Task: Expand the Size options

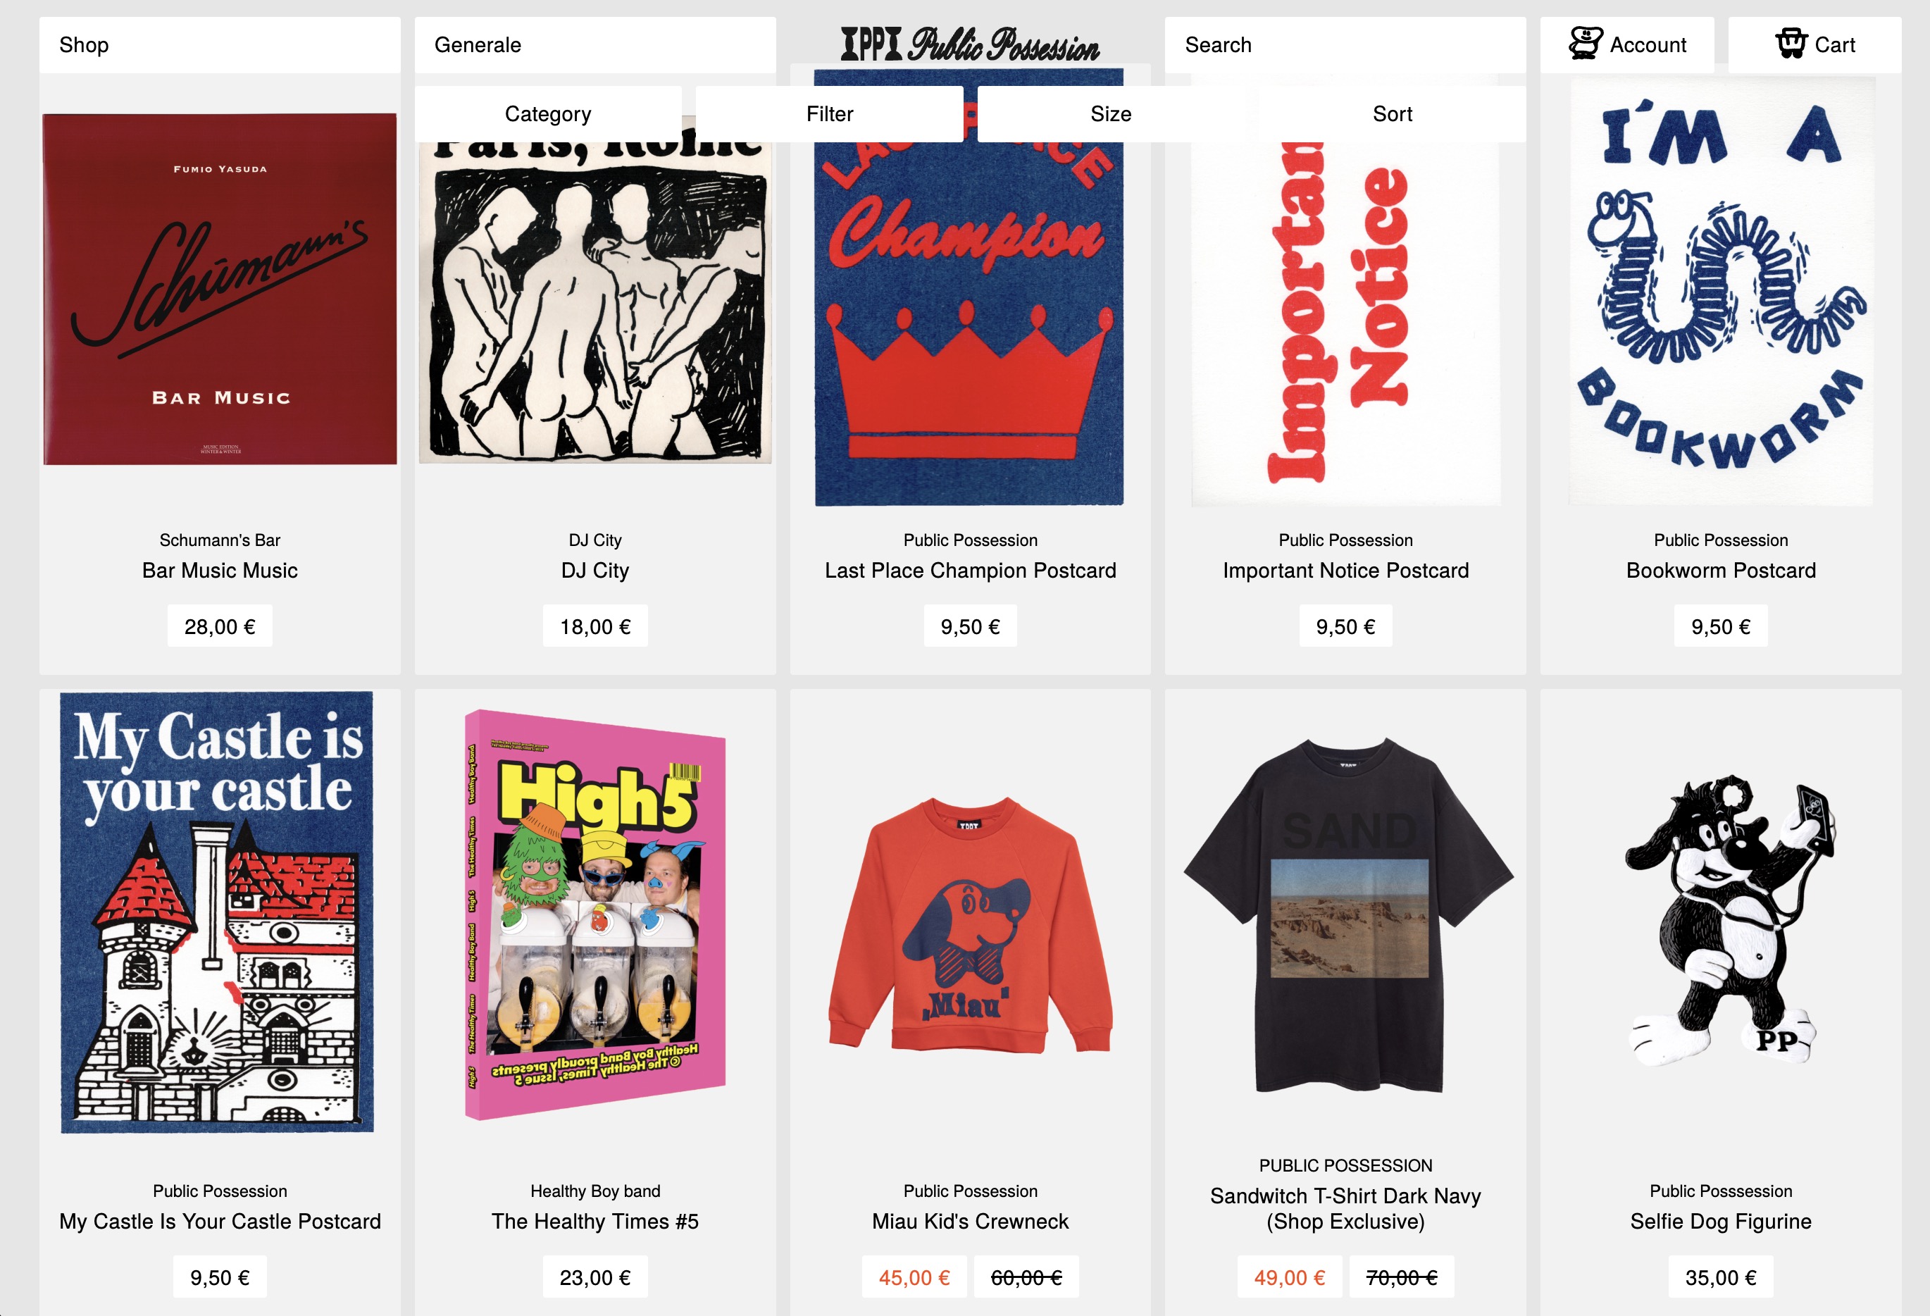Action: coord(1112,114)
